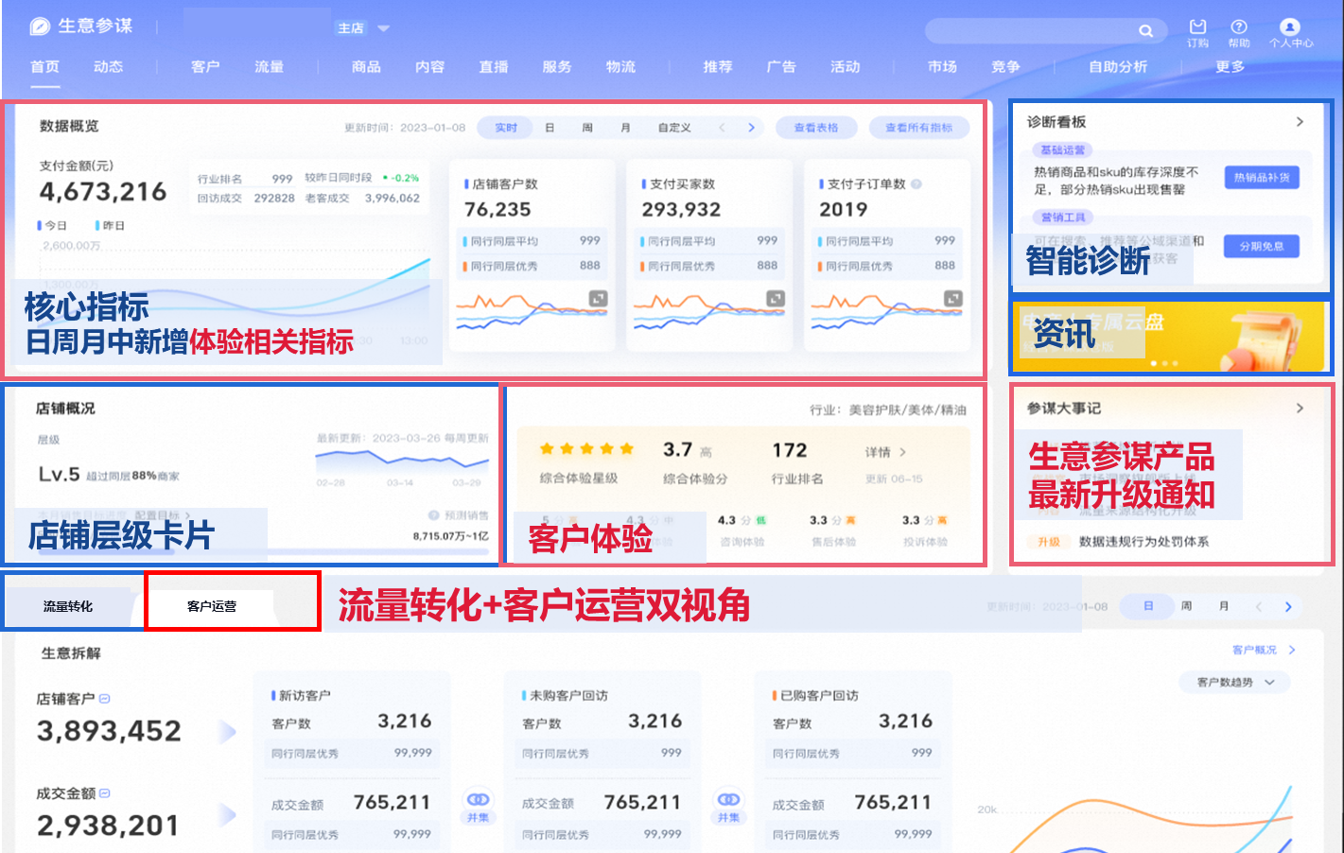Click the 综合体验分 value 3.7

click(678, 450)
